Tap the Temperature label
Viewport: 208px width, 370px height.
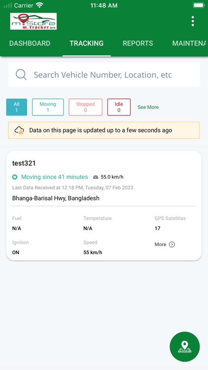(98, 218)
